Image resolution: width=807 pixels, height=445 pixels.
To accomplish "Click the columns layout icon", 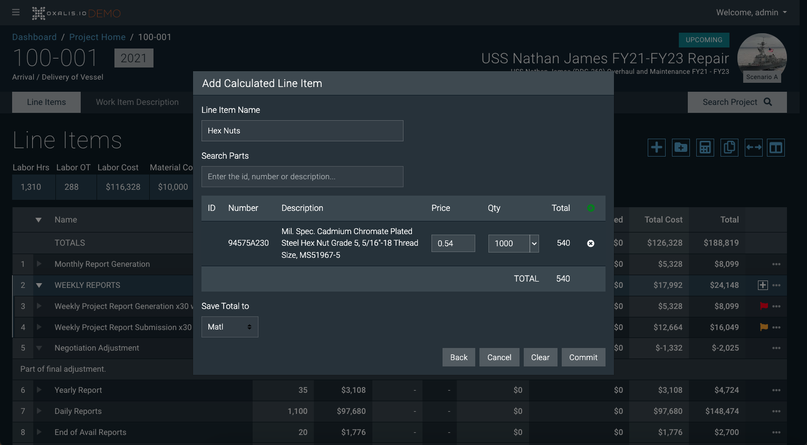I will tap(775, 148).
